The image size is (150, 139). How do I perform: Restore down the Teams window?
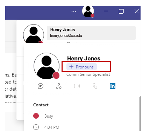121,11
